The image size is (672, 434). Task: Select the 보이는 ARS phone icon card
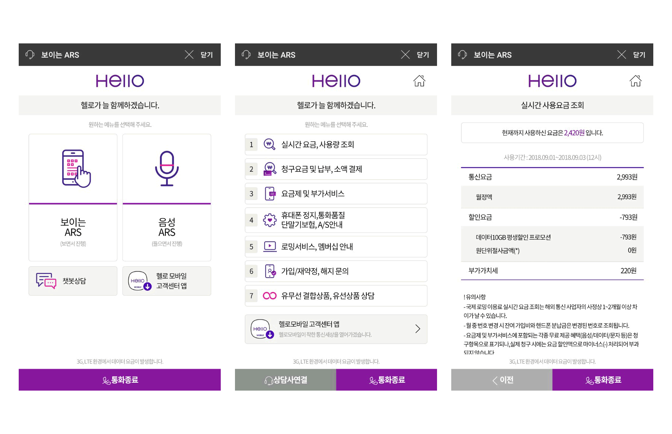click(73, 197)
